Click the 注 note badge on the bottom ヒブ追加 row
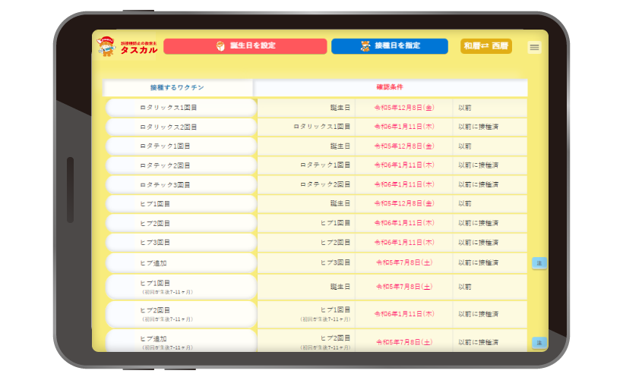The width and height of the screenshot is (623, 380). coord(539,342)
